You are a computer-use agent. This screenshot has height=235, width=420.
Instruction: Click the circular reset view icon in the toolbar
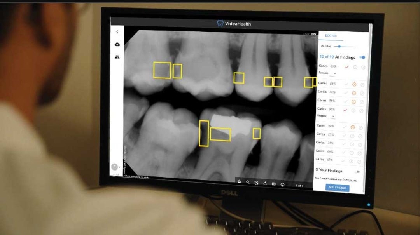coord(256,183)
